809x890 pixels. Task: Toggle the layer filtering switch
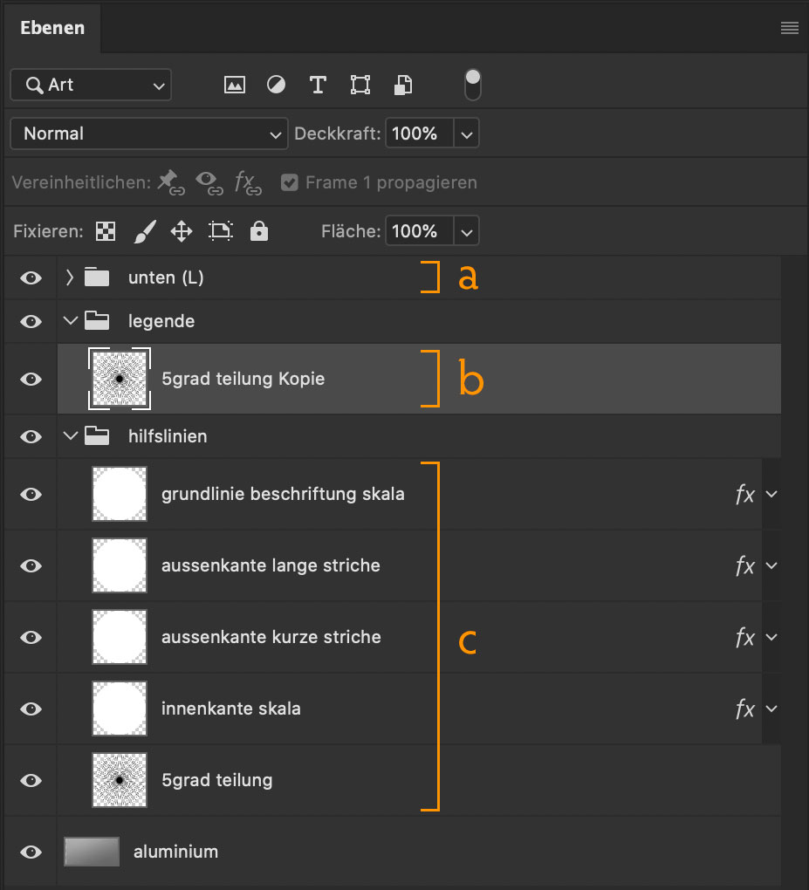point(472,86)
